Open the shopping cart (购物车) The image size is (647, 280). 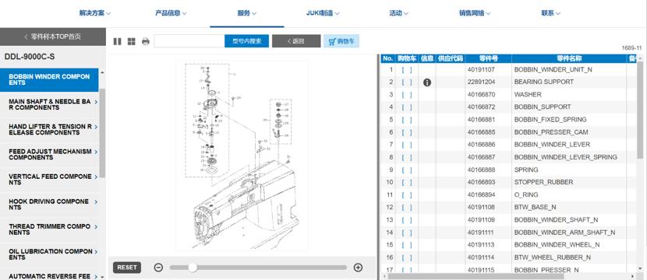341,41
